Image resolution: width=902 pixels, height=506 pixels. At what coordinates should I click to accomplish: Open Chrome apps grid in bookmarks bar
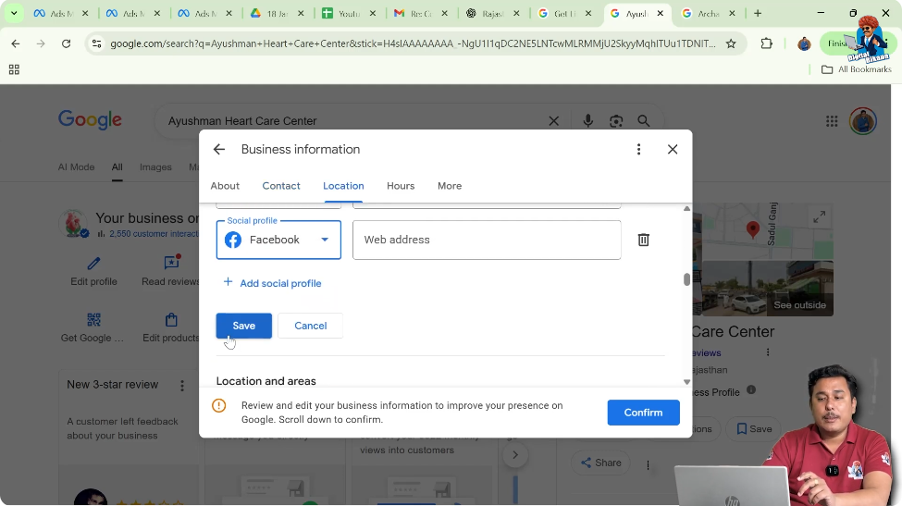(15, 69)
